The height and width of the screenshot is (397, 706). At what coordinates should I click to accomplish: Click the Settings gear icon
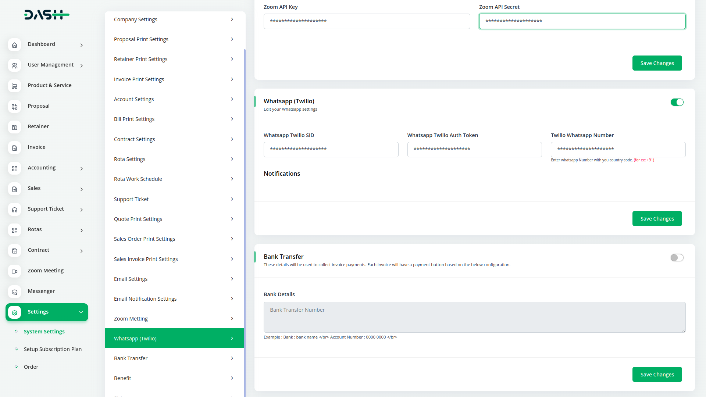coord(14,312)
